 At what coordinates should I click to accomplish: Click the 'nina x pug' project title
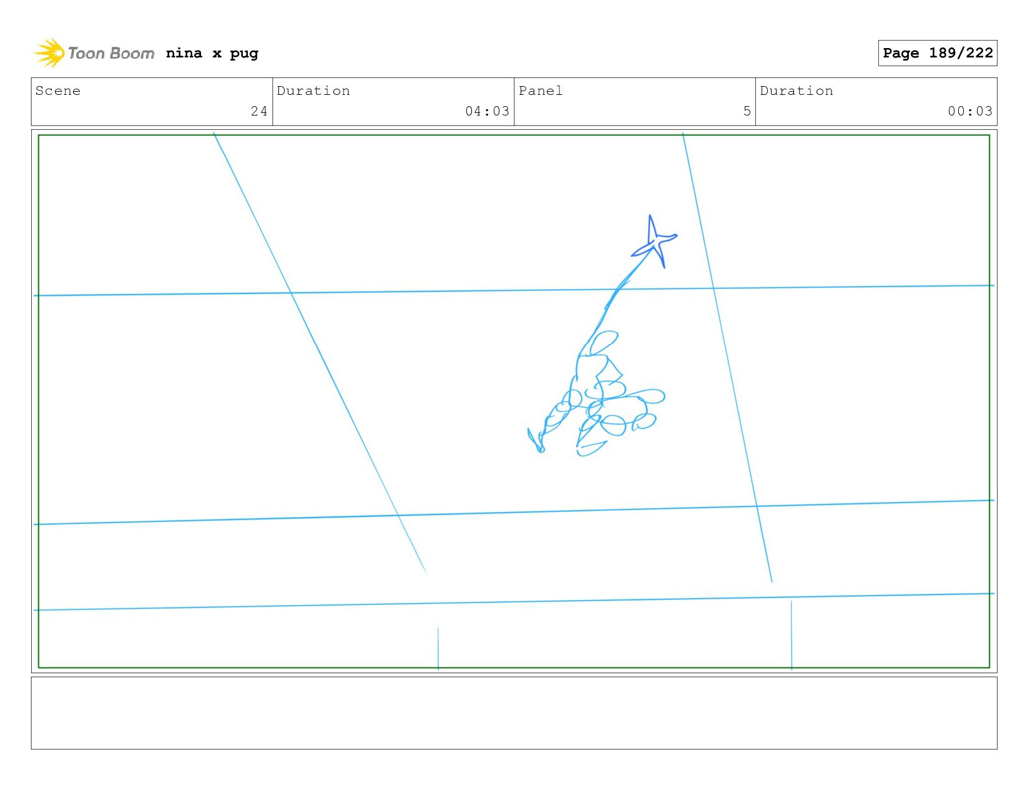pyautogui.click(x=212, y=54)
